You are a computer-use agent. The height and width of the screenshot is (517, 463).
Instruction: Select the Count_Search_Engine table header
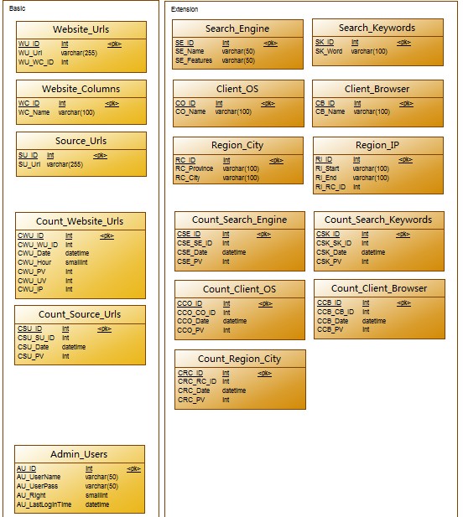click(x=239, y=220)
